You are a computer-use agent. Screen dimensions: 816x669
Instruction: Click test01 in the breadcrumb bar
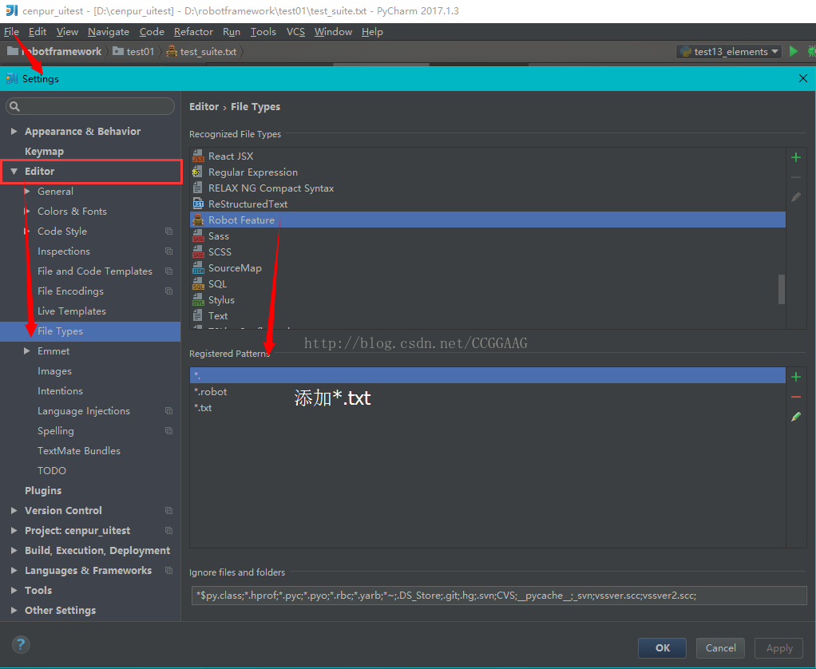[x=134, y=52]
